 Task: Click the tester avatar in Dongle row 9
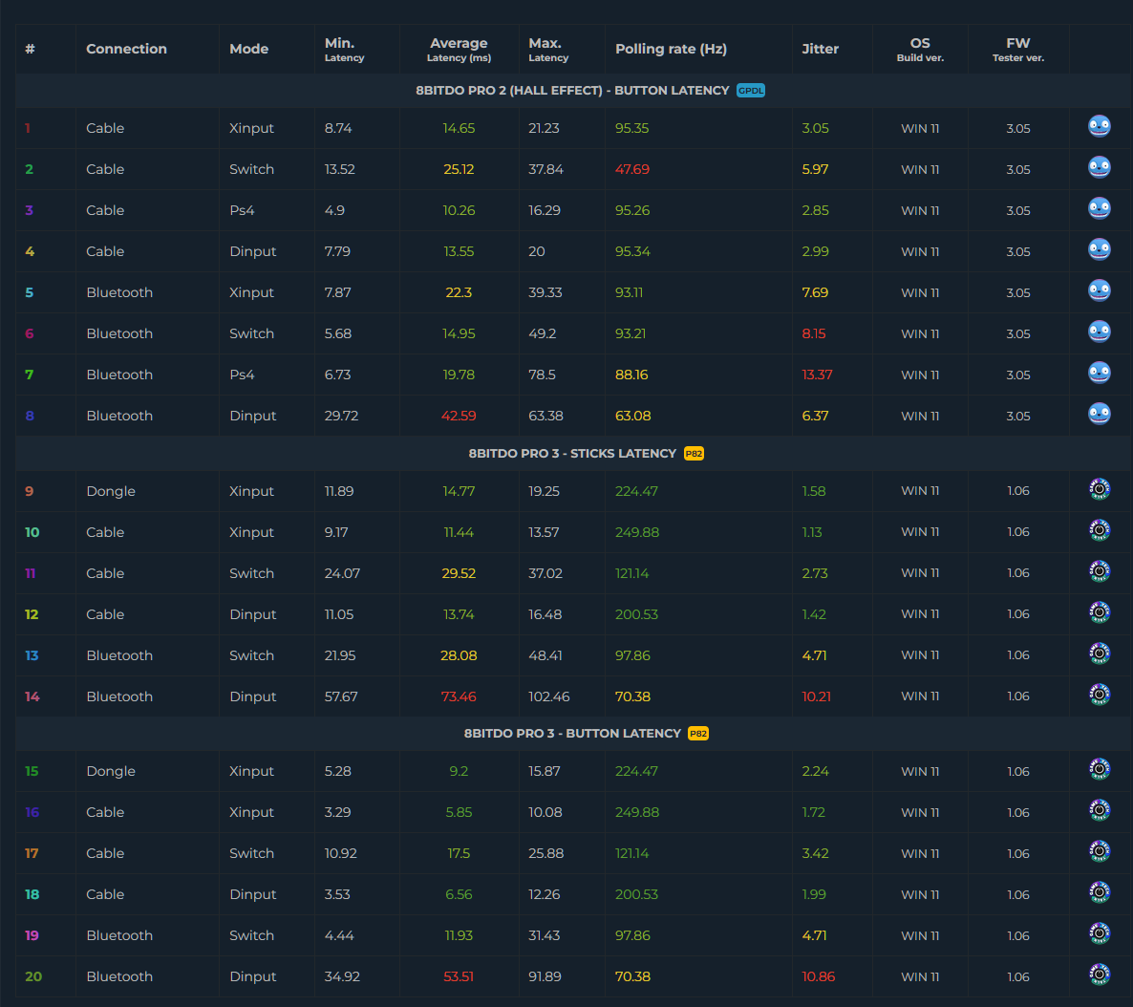tap(1099, 489)
